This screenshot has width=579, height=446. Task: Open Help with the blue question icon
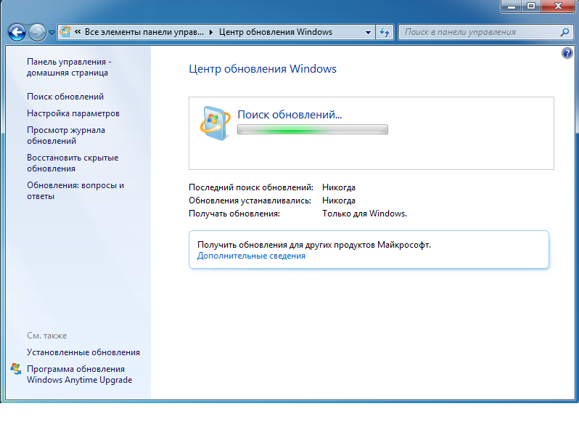coord(567,53)
